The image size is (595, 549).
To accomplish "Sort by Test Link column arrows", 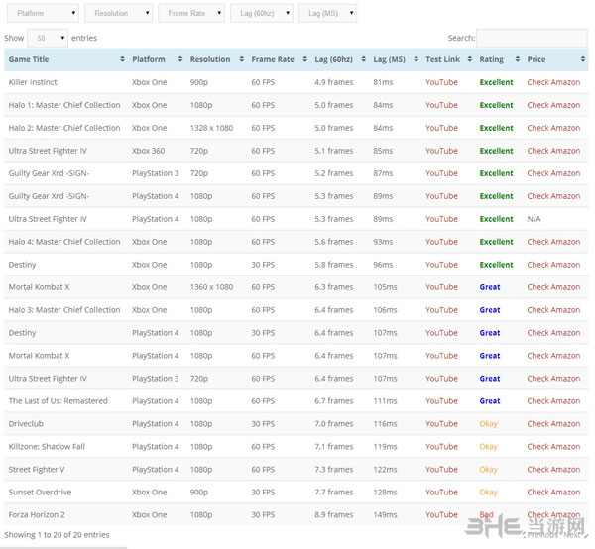I will (470, 59).
